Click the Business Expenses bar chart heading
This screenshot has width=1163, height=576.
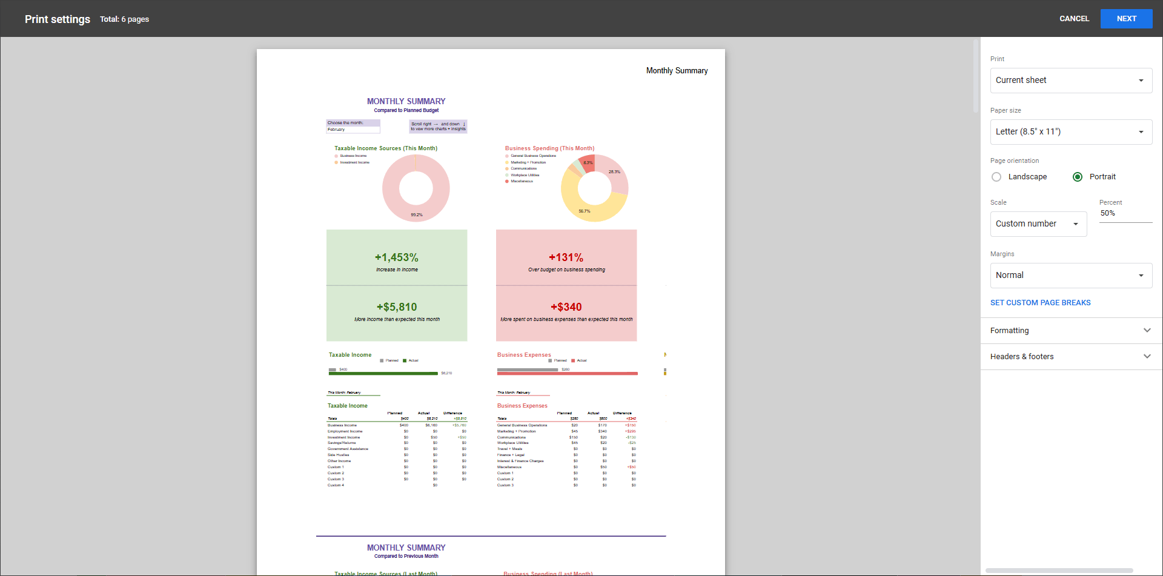pyautogui.click(x=524, y=355)
